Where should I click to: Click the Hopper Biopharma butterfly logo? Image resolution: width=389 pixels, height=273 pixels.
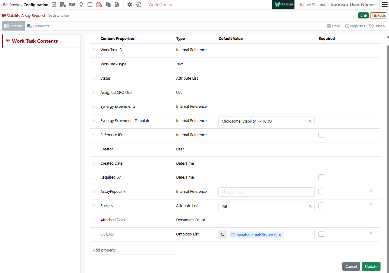[283, 5]
